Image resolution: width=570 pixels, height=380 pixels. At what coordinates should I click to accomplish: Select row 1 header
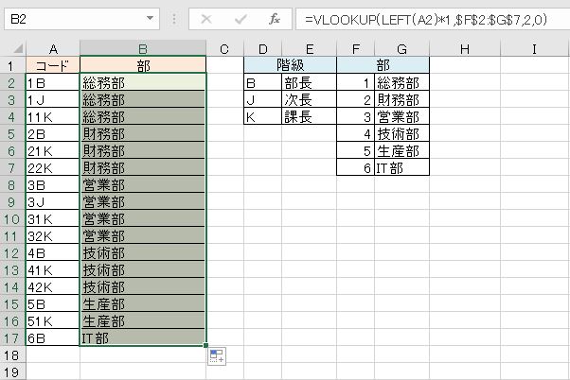(11, 65)
